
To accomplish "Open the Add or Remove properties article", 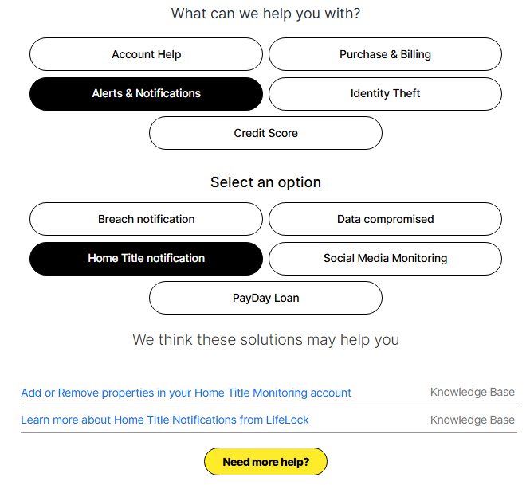I will pyautogui.click(x=186, y=393).
